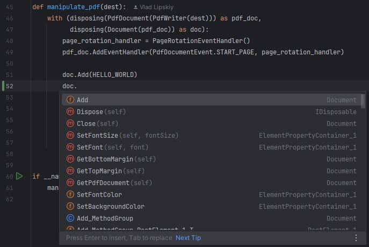Viewport: 369px width, 247px height.
Task: Click the class icon beside Add_MethodGroup
Action: 70,218
